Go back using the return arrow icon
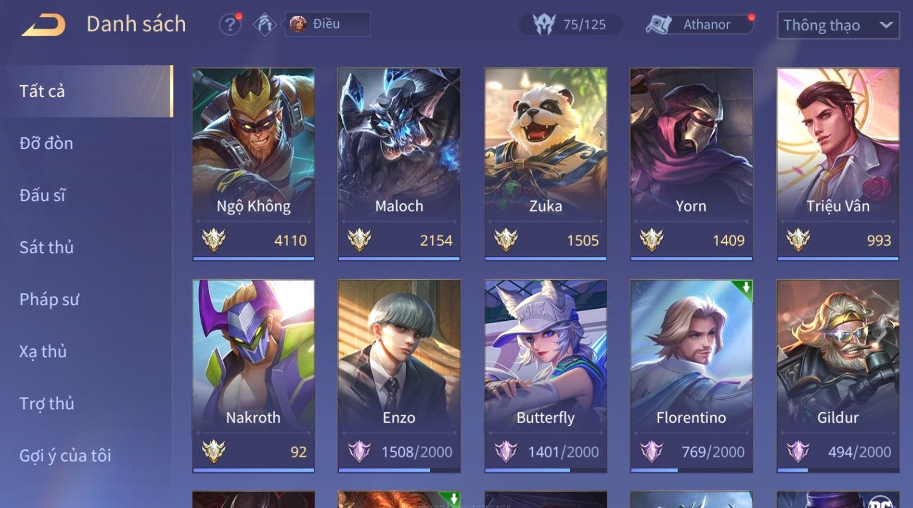913x508 pixels. 44,25
